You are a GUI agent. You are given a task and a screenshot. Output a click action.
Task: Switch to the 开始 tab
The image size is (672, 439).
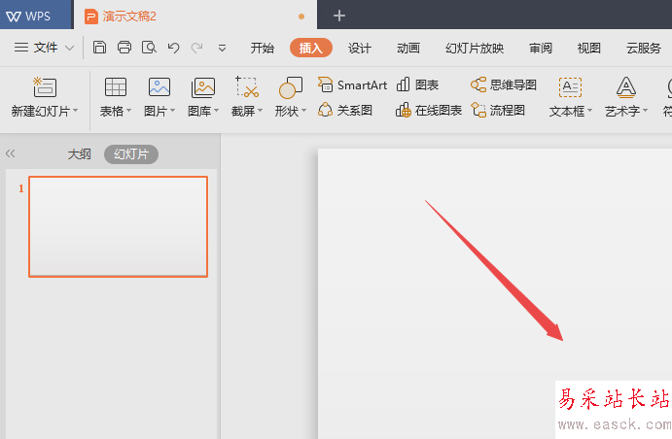pos(263,48)
